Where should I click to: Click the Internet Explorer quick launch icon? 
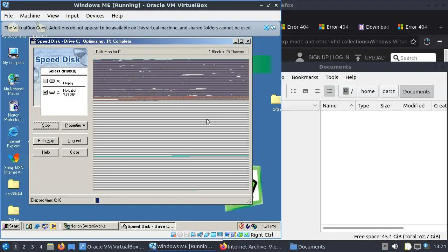tap(37, 226)
